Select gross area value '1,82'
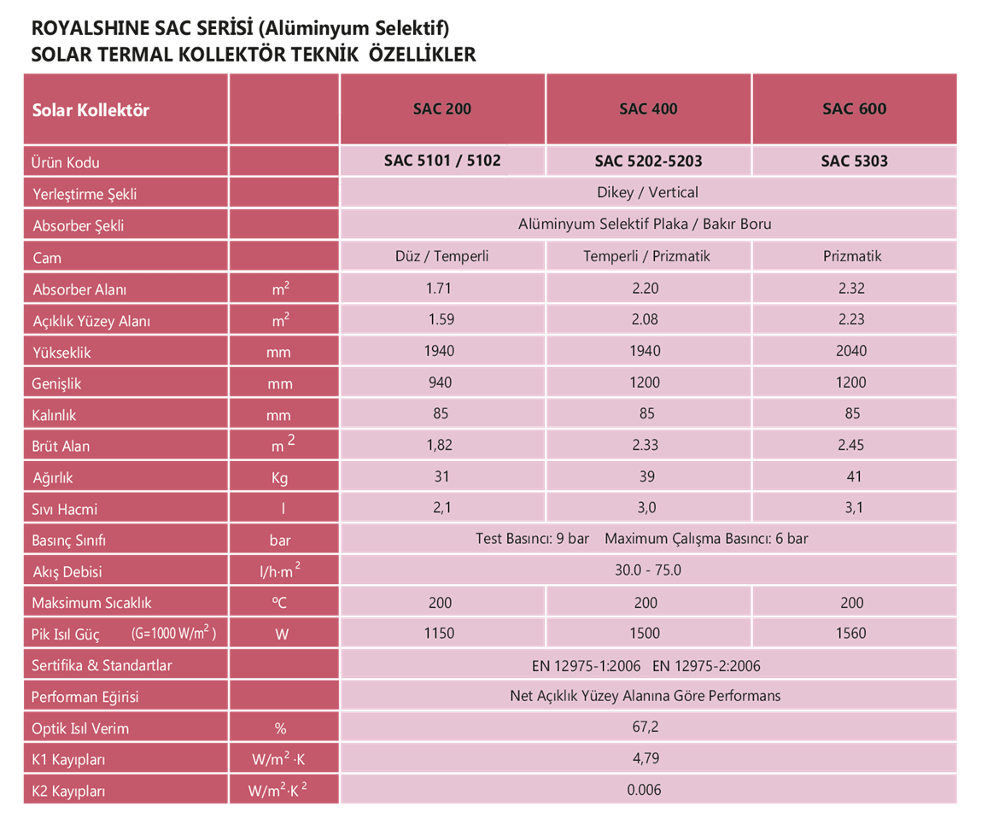Viewport: 999px width, 818px height. [x=440, y=446]
